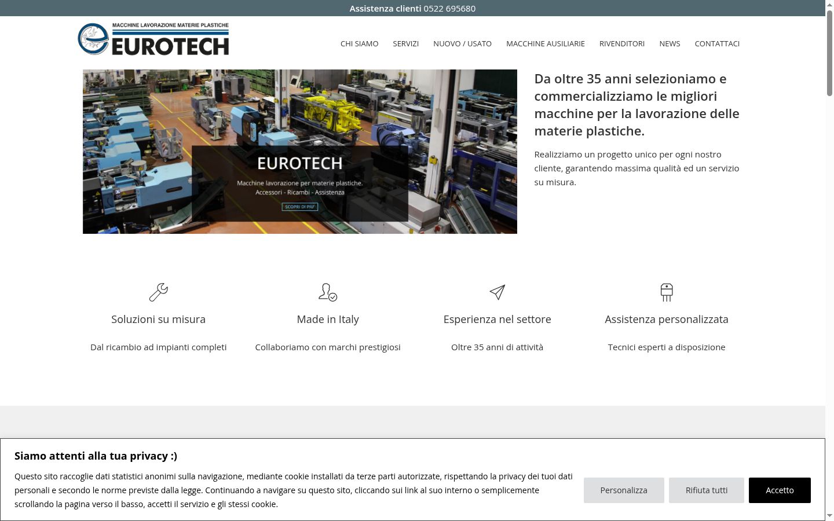Click the heading Soluzioni su misura
The width and height of the screenshot is (834, 521).
(158, 319)
